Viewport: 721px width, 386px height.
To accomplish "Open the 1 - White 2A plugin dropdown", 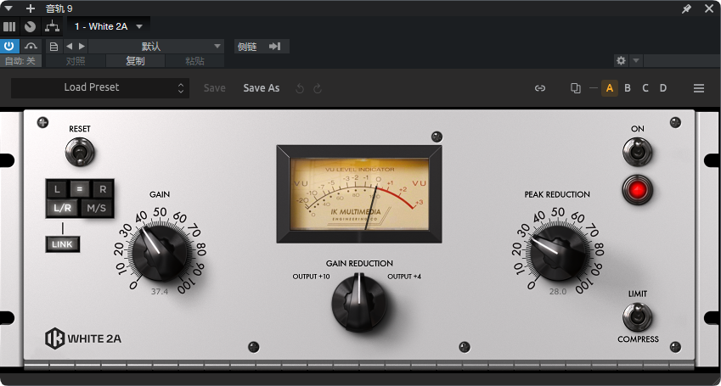I will pyautogui.click(x=109, y=26).
